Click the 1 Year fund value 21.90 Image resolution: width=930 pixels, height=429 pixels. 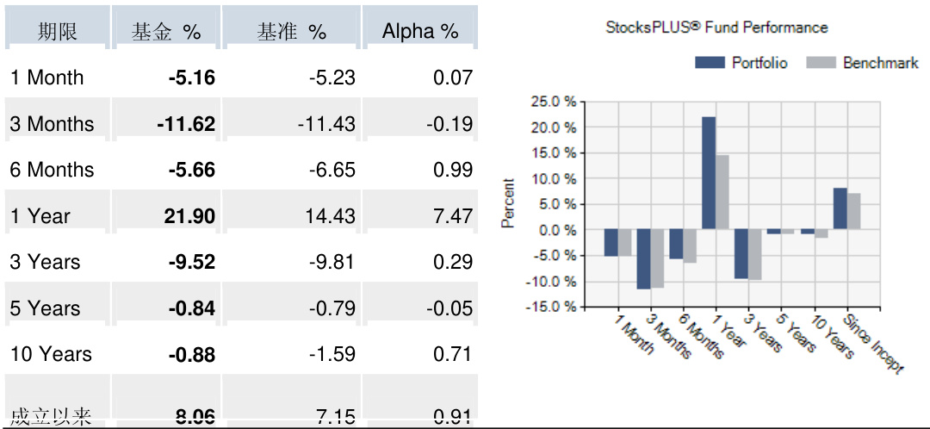point(189,216)
